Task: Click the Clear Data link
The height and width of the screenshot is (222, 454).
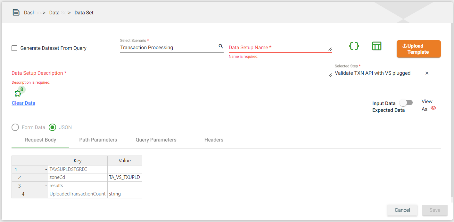Action: [23, 103]
